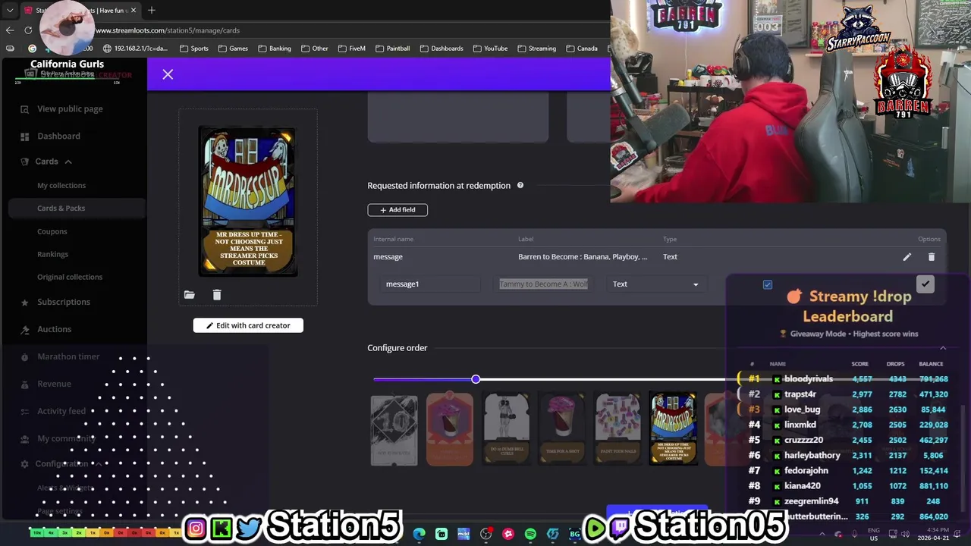The height and width of the screenshot is (546, 971).
Task: Click Edit with card creator button
Action: click(x=248, y=325)
